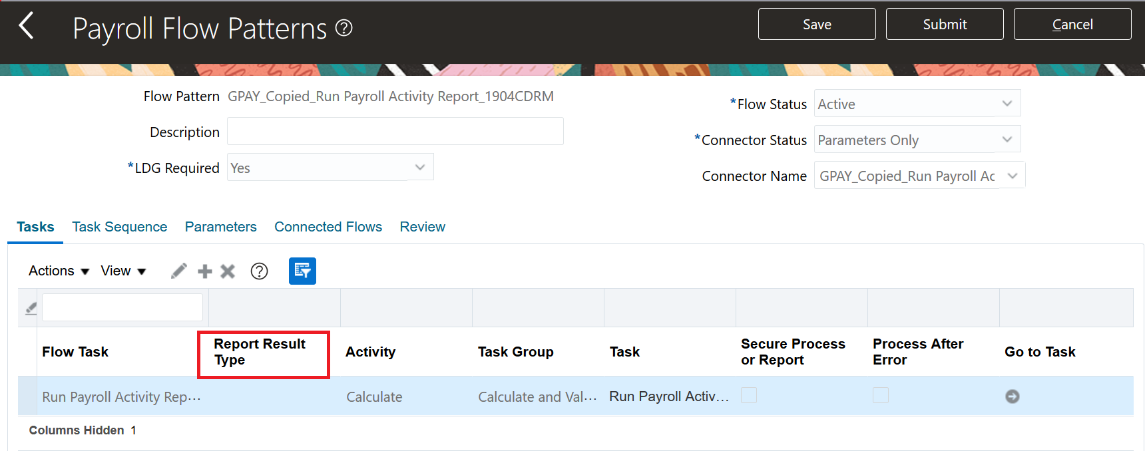Viewport: 1145px width, 451px height.
Task: Open the Actions menu
Action: (59, 271)
